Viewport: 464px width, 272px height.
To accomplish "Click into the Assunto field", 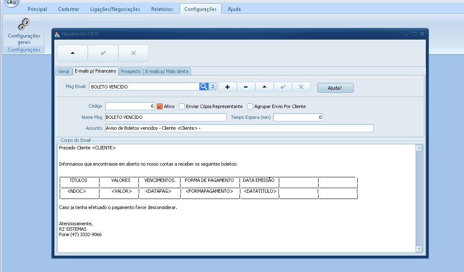I will coord(240,128).
